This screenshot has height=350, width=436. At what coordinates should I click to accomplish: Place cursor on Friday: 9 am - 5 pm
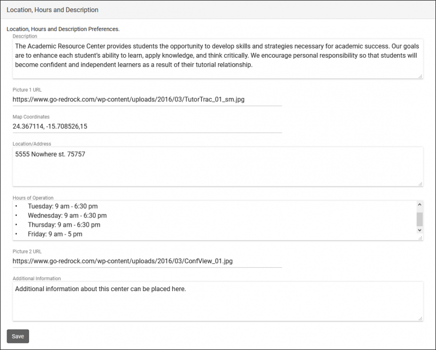click(55, 234)
